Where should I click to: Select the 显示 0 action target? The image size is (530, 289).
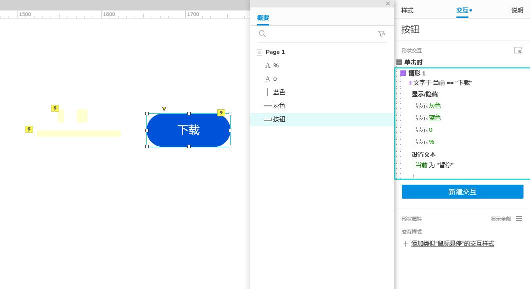tap(423, 129)
